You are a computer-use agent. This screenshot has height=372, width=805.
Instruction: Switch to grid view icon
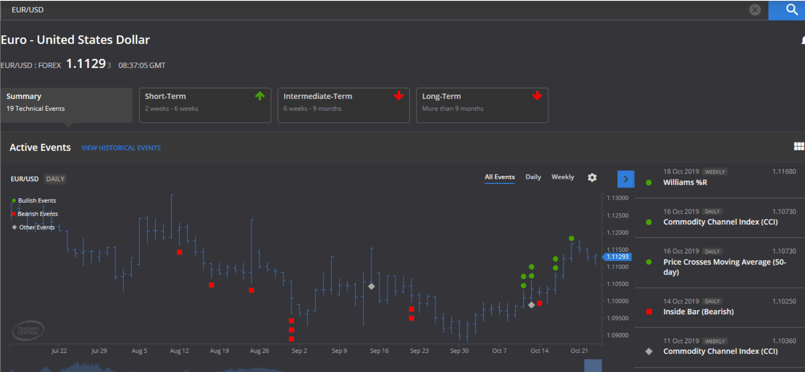point(799,147)
